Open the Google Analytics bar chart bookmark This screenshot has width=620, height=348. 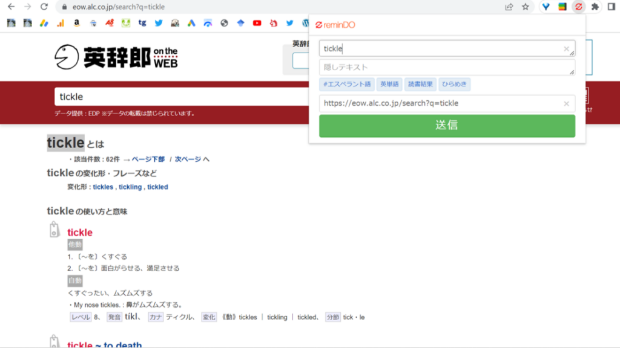click(61, 24)
